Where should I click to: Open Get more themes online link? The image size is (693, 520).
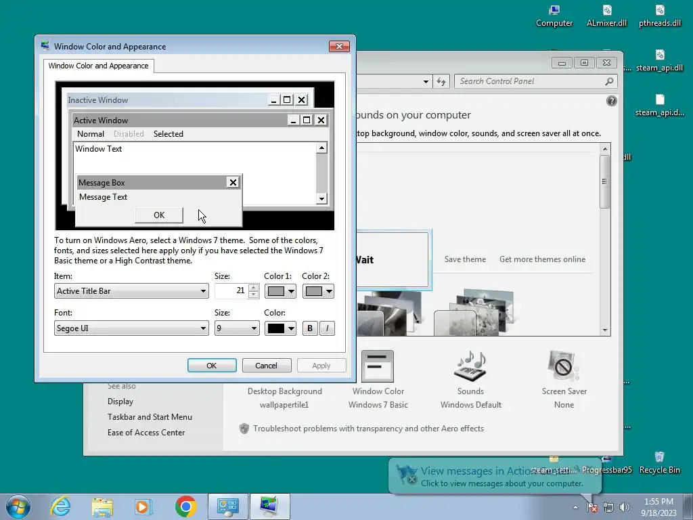tap(542, 259)
